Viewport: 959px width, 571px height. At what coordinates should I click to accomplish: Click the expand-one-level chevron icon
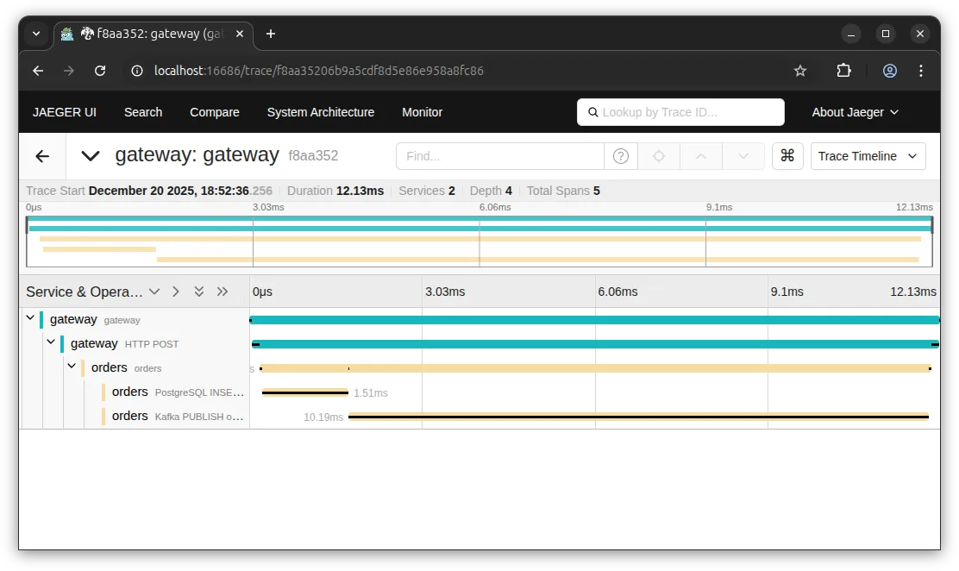175,292
